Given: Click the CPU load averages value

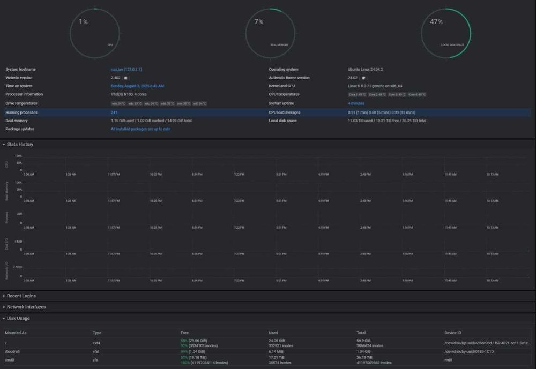Looking at the screenshot, I should tap(382, 112).
